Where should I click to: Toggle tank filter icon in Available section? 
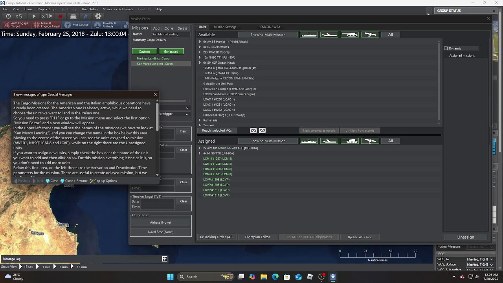[x=349, y=35]
